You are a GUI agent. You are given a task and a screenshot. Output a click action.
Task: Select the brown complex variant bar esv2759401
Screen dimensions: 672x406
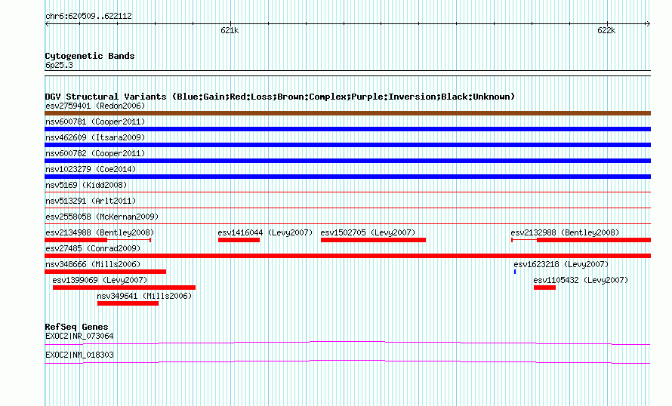347,113
